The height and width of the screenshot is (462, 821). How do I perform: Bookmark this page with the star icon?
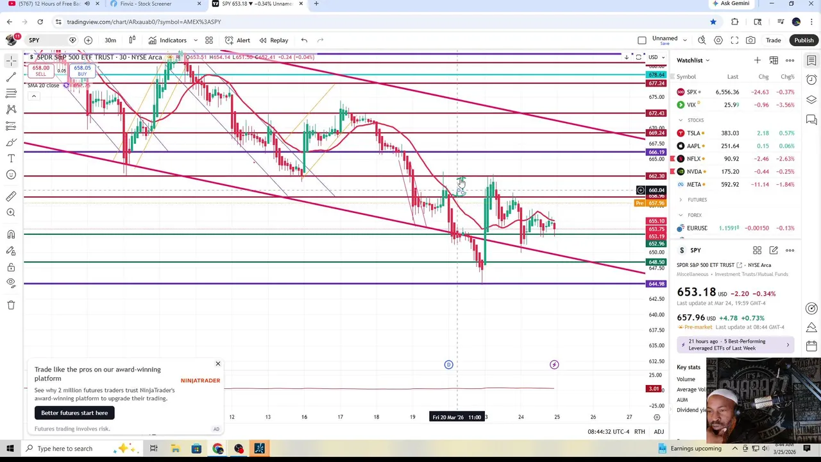click(713, 22)
